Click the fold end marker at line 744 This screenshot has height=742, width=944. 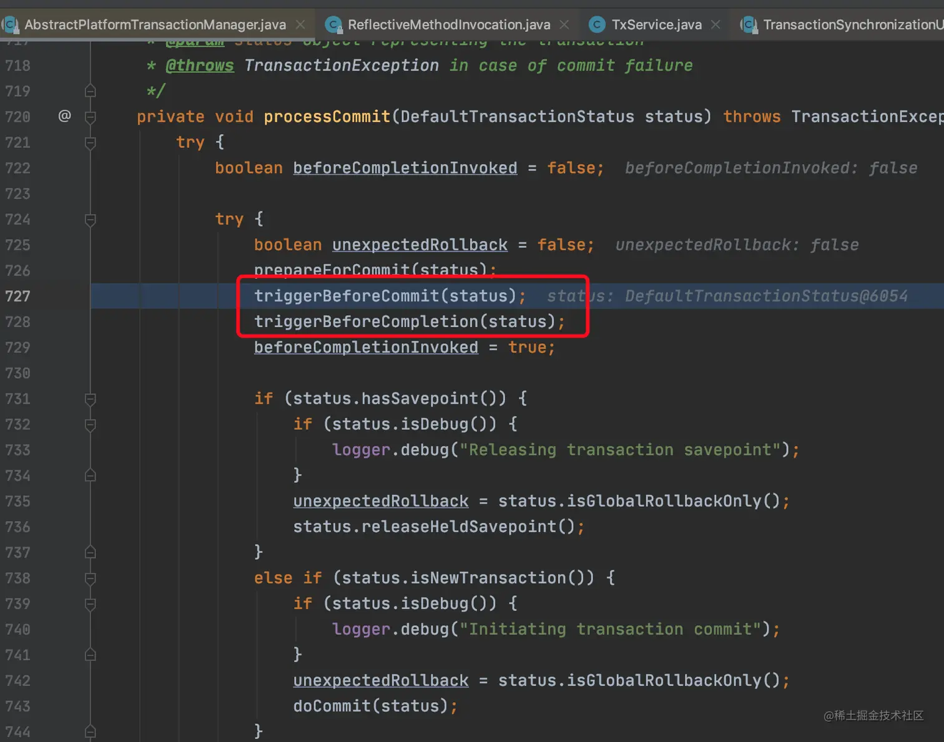point(91,732)
